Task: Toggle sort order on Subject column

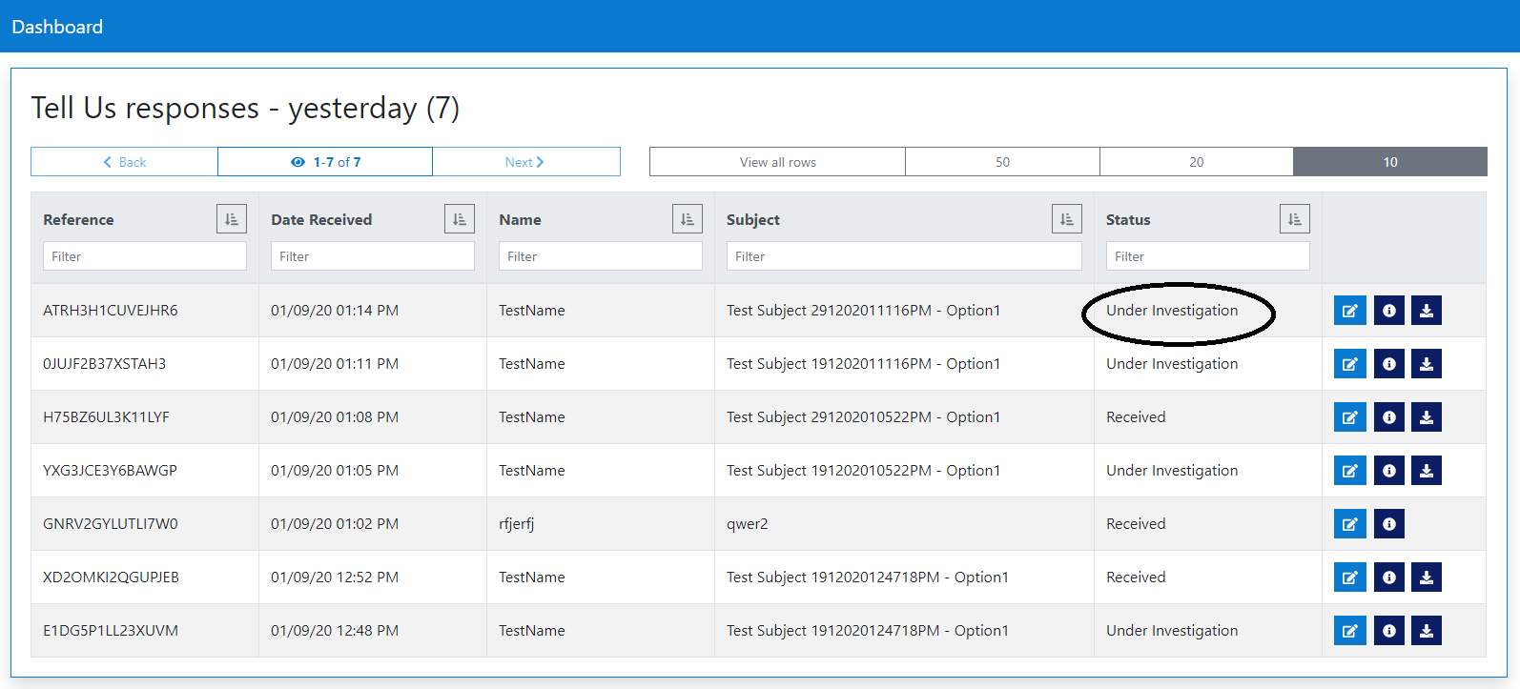Action: tap(1066, 219)
